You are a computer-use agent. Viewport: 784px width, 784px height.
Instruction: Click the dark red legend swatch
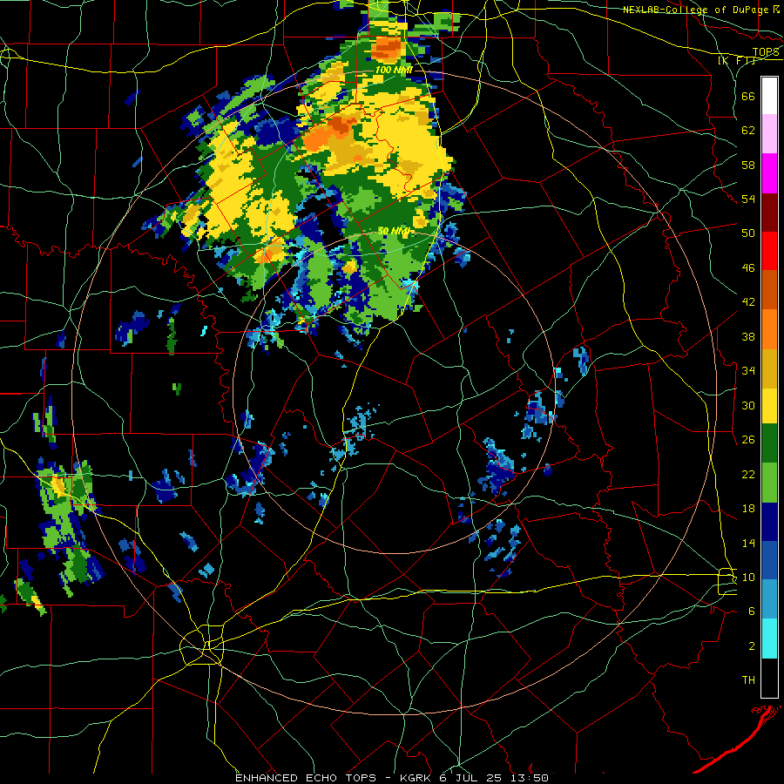pyautogui.click(x=769, y=212)
